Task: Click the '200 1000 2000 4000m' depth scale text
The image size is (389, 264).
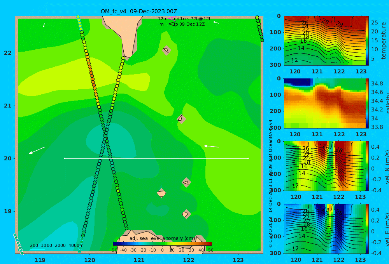Action: pyautogui.click(x=56, y=245)
